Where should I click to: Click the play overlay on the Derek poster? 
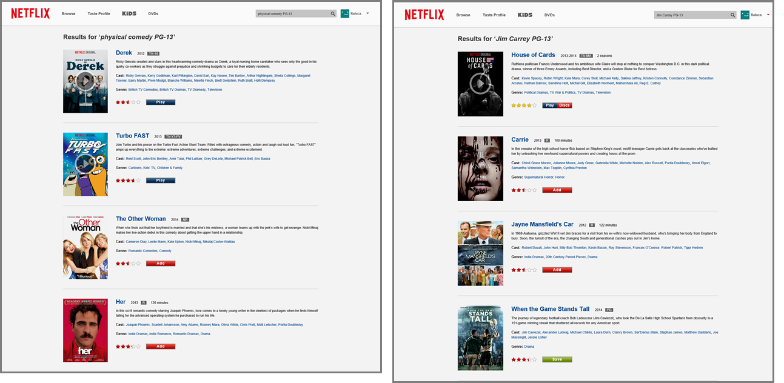pos(85,81)
